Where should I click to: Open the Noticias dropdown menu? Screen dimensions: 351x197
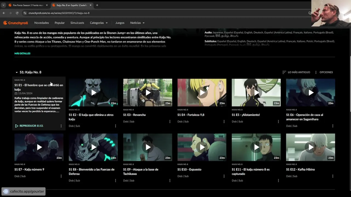point(137,23)
